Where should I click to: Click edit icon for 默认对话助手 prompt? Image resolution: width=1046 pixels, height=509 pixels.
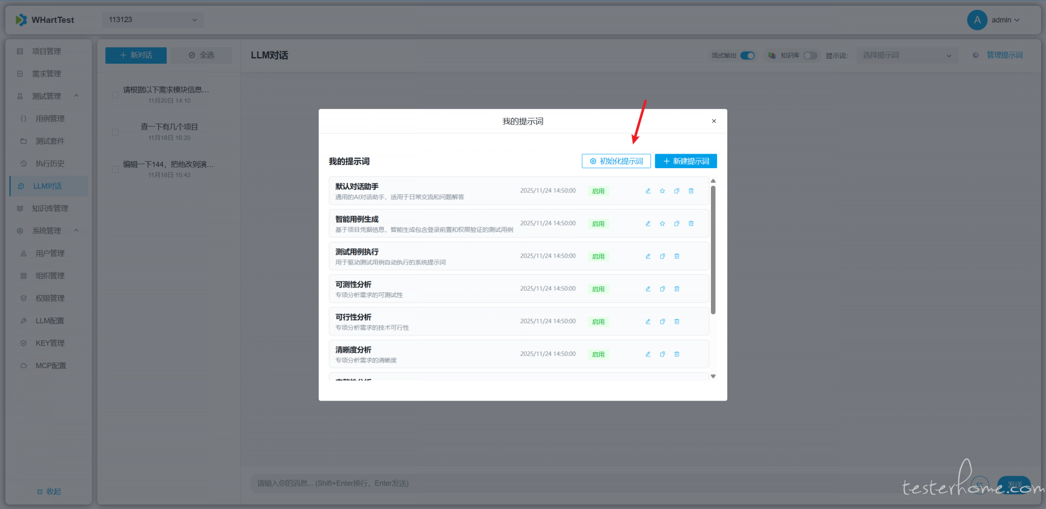(648, 191)
